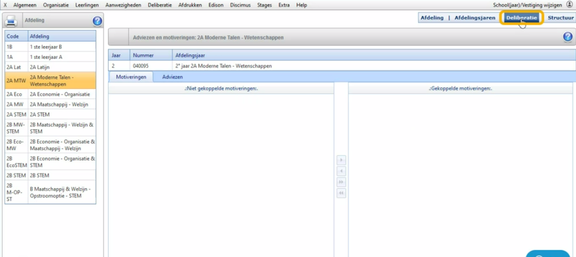Move selected motivation right with single arrow
576x257 pixels.
coord(341,160)
